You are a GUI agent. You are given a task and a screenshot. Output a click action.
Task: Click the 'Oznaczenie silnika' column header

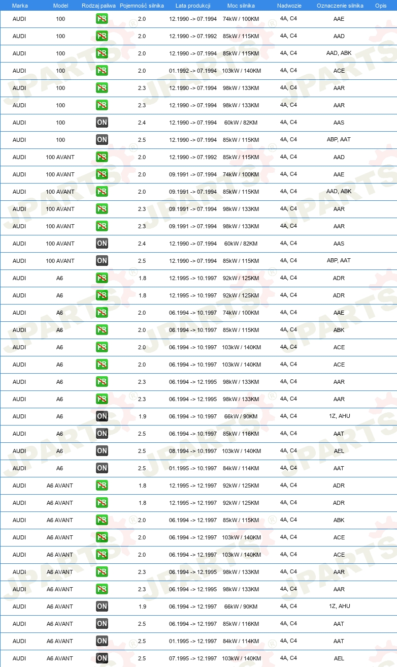[x=340, y=6]
